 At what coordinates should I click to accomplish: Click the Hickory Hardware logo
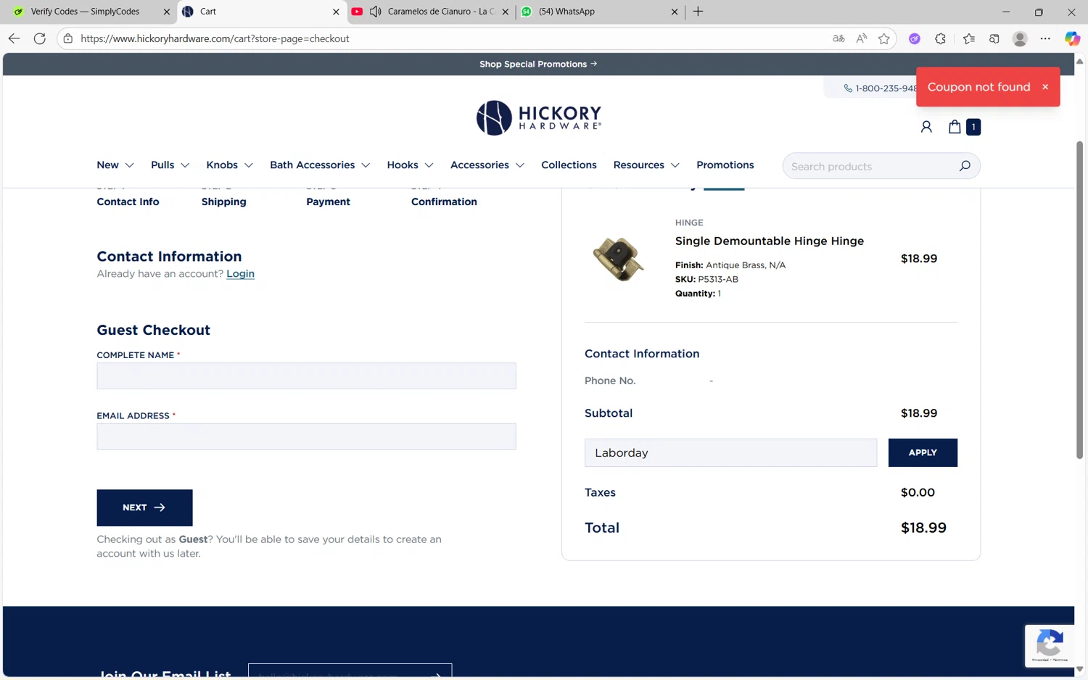[539, 117]
